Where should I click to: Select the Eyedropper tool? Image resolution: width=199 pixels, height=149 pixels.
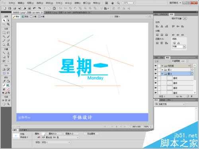coord(4,81)
